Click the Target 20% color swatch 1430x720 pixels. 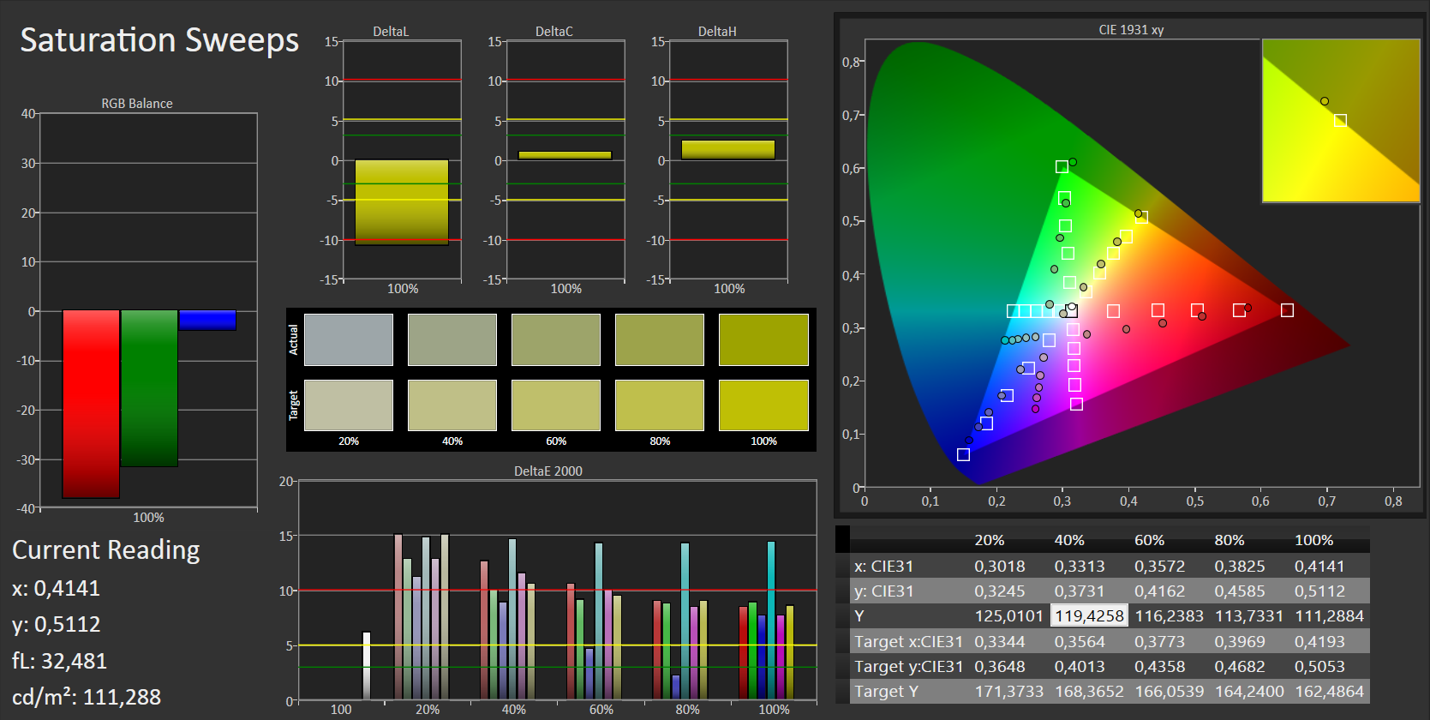point(349,405)
